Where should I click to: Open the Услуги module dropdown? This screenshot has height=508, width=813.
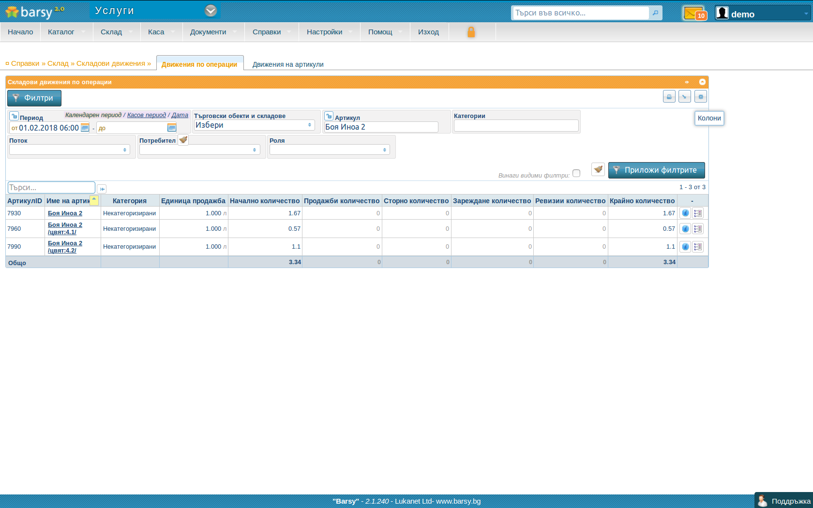[x=211, y=11]
